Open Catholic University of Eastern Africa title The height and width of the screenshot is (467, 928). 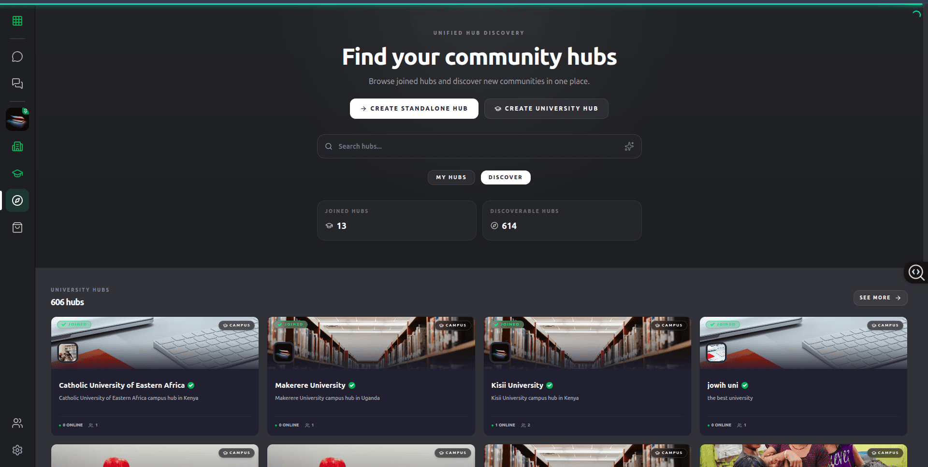click(x=122, y=385)
